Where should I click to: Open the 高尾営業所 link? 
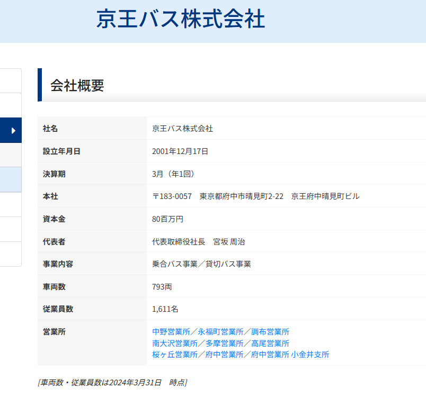(270, 343)
